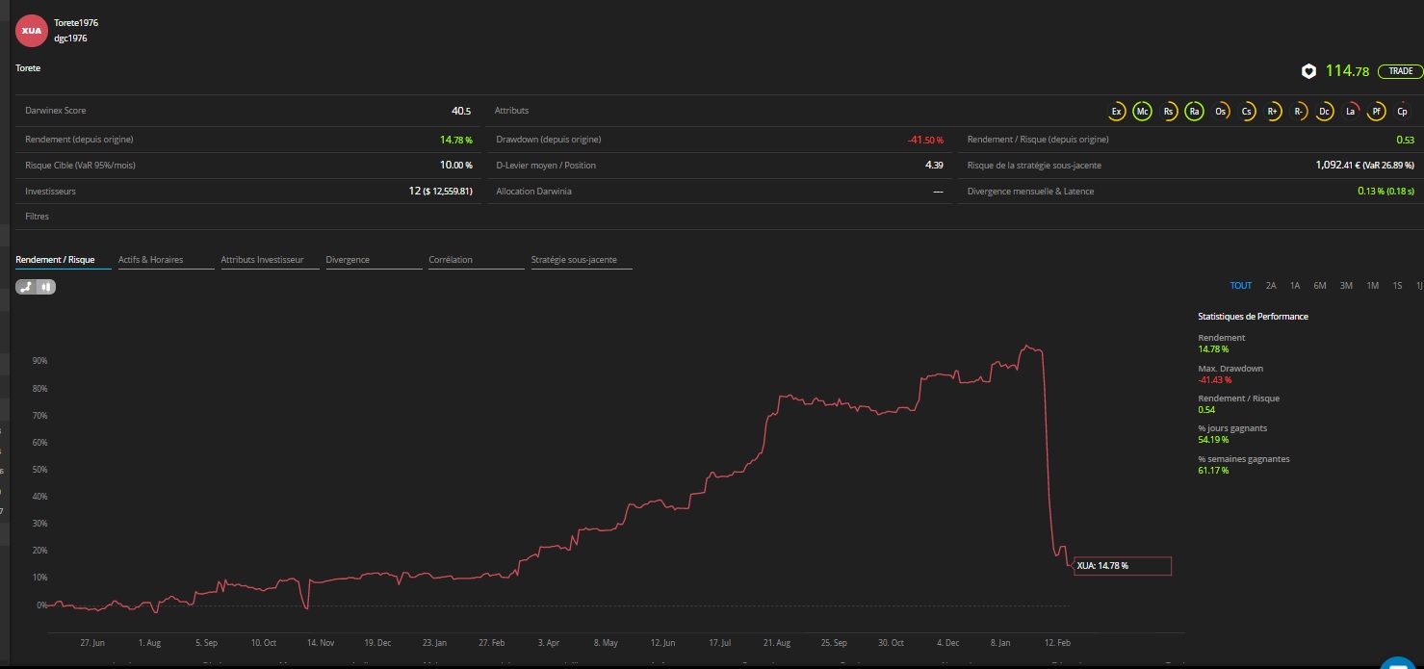Open the La attribute badge

point(1351,112)
